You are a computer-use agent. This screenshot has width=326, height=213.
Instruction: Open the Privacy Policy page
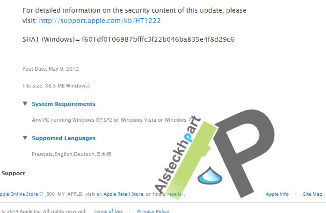point(153,211)
